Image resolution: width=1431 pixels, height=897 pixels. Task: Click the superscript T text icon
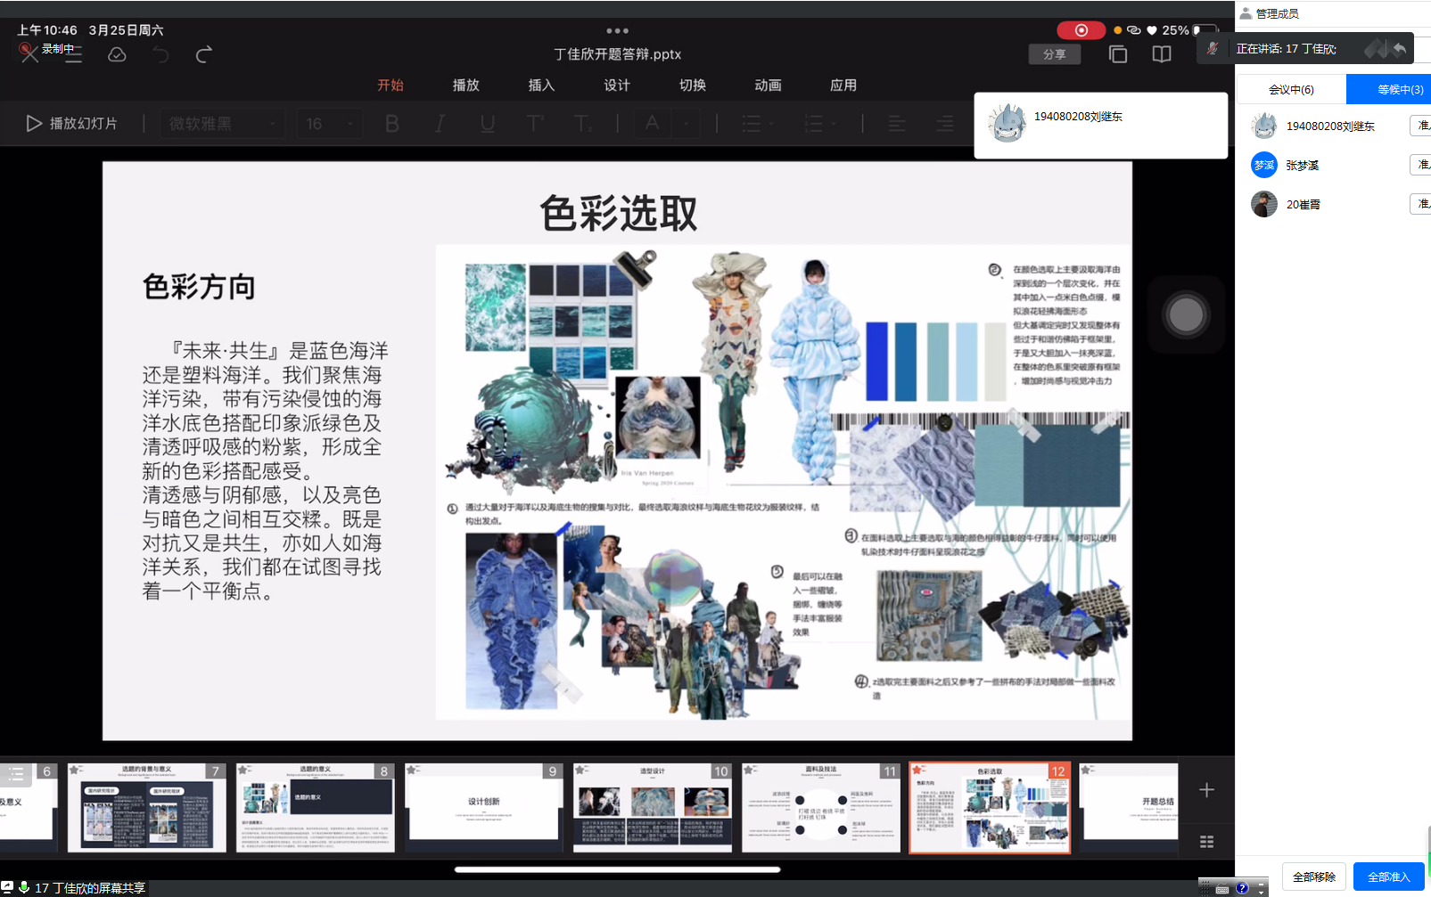pos(535,124)
